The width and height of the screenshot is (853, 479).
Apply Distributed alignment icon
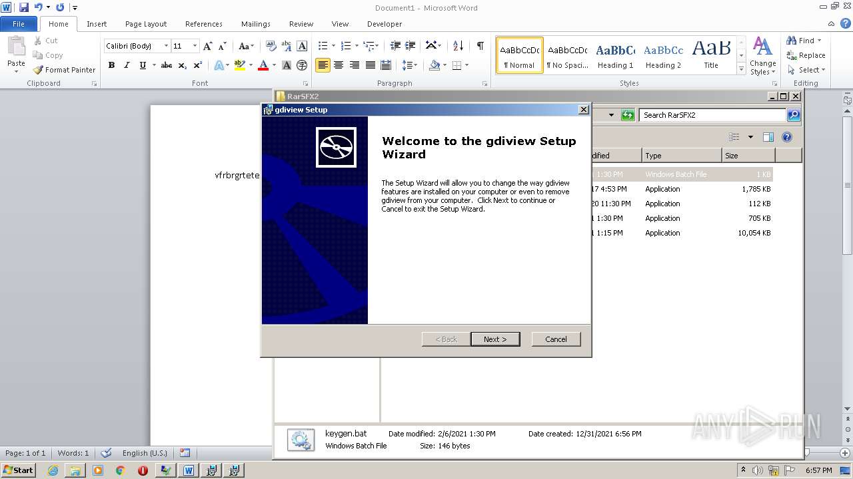pos(386,65)
